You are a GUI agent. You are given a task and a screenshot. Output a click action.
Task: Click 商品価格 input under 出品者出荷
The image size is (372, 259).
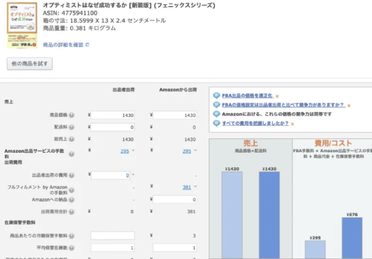click(x=113, y=115)
